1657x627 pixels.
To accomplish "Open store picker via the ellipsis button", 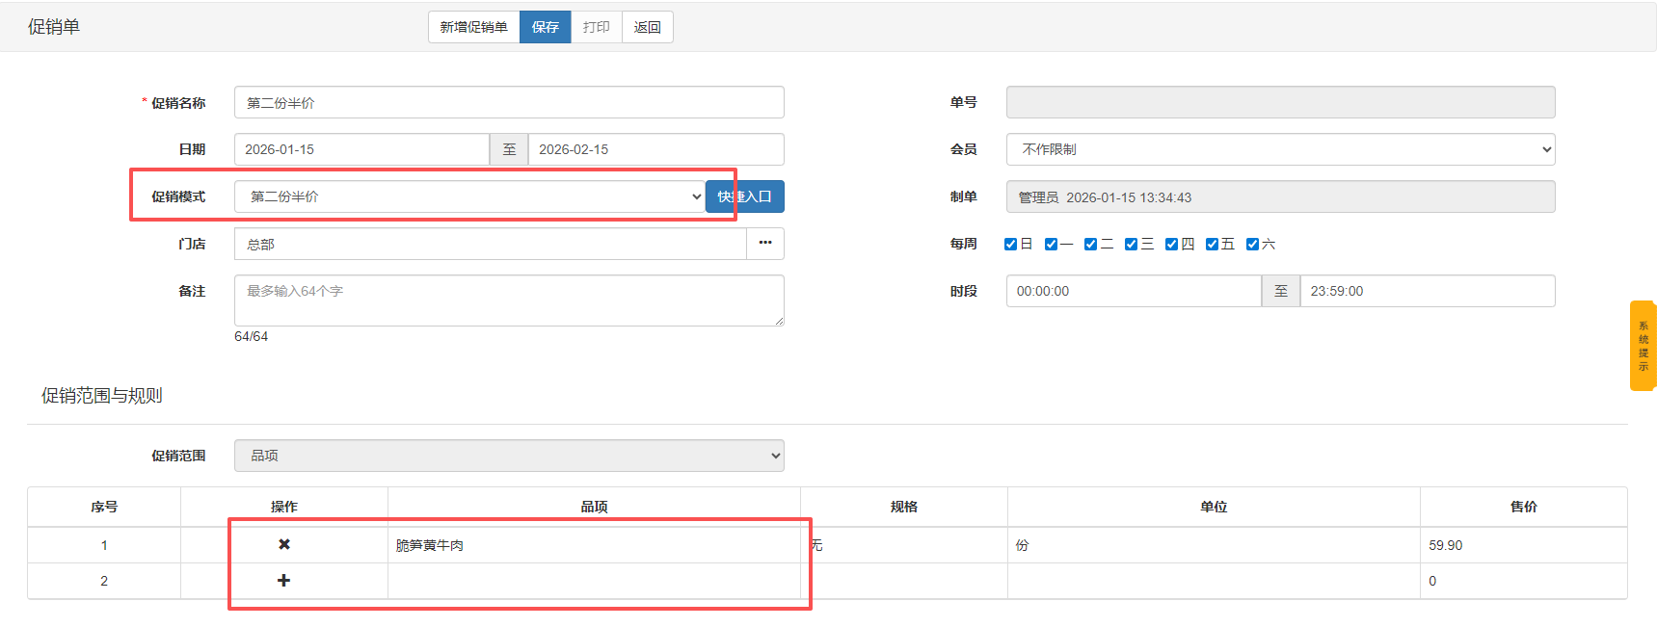I will click(x=764, y=244).
